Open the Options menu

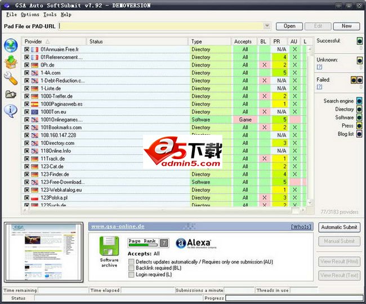pyautogui.click(x=30, y=15)
